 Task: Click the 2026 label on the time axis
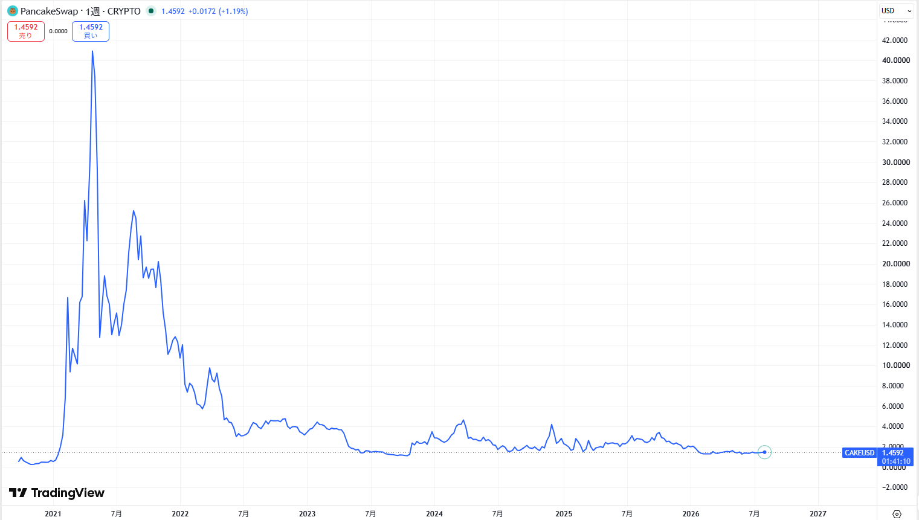(x=691, y=514)
